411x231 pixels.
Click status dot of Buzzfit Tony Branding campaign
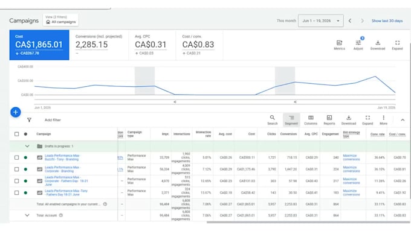[25, 157]
